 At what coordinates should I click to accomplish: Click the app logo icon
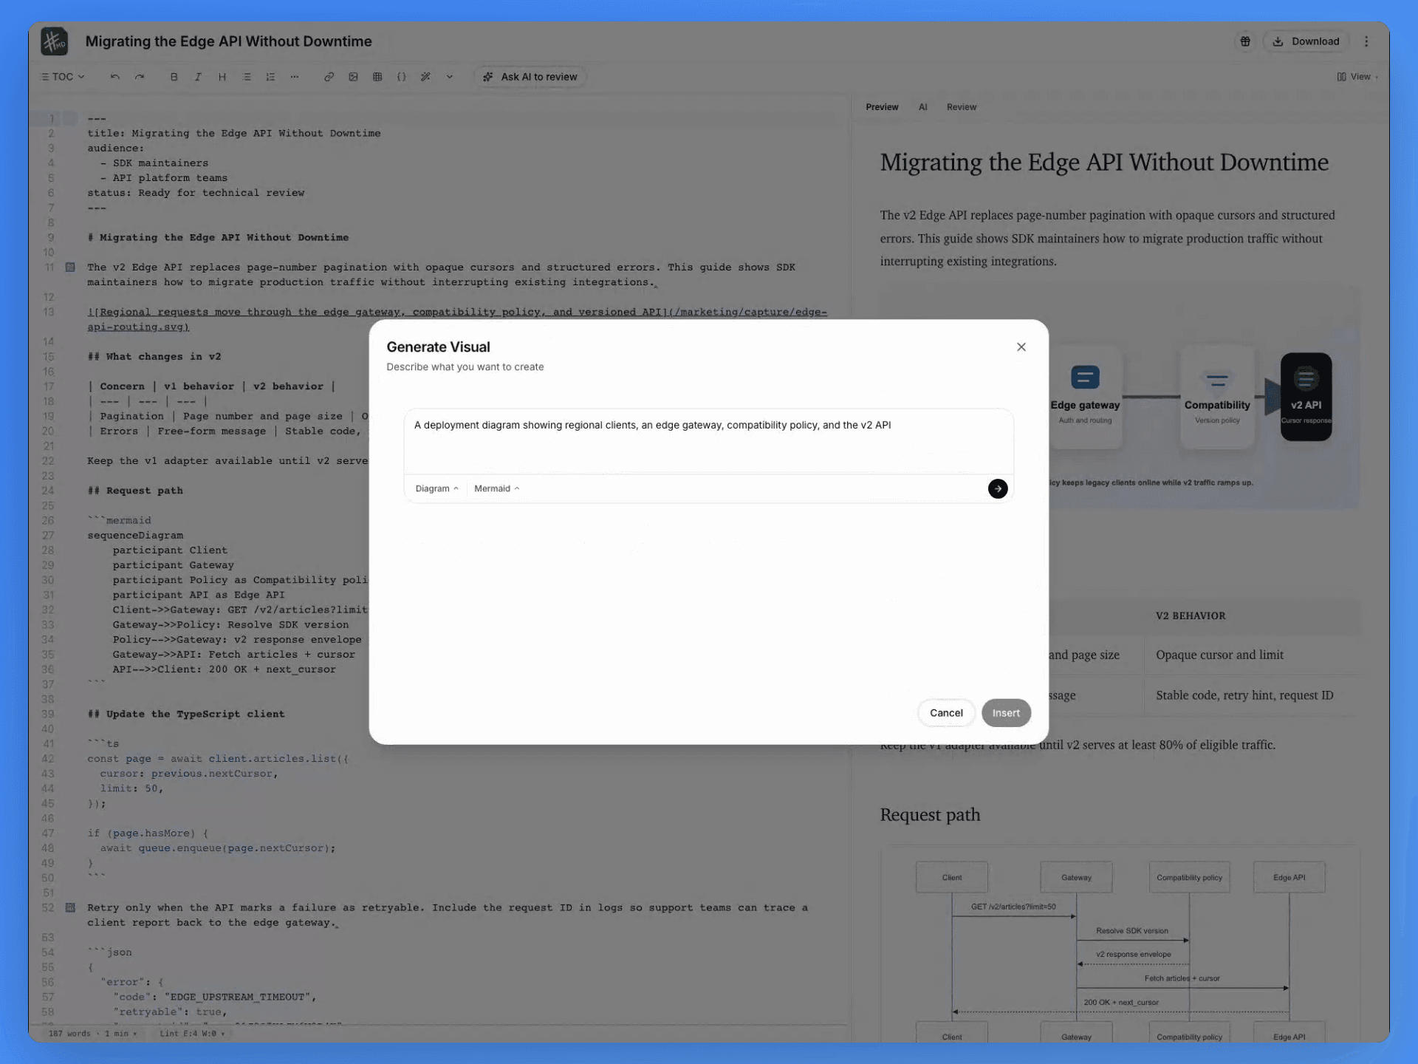pyautogui.click(x=54, y=41)
